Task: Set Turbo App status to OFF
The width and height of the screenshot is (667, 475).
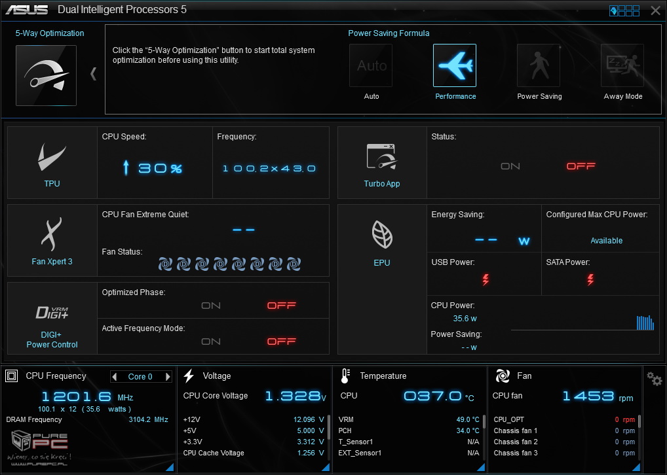Action: point(581,166)
